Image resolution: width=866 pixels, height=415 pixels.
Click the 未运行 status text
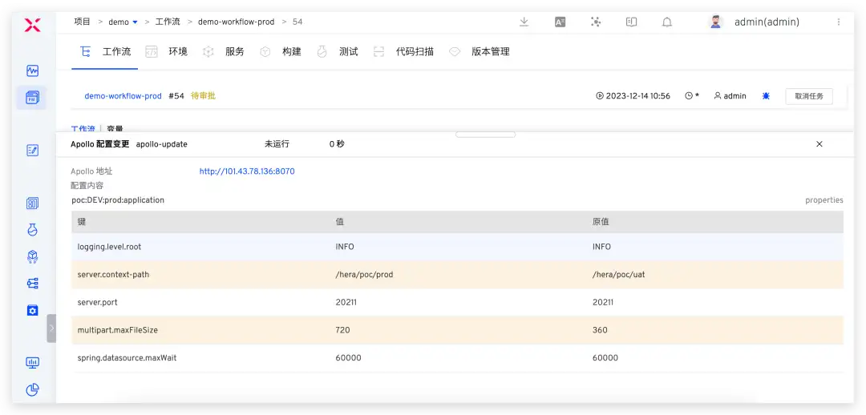[277, 144]
